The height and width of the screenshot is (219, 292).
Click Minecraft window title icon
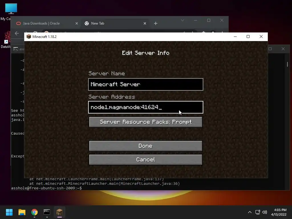pos(29,37)
